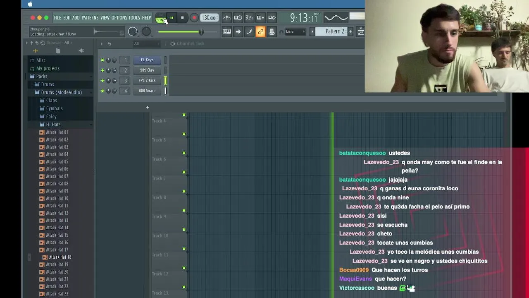Mute the 909 Clav channel
Image resolution: width=529 pixels, height=298 pixels.
[x=102, y=70]
